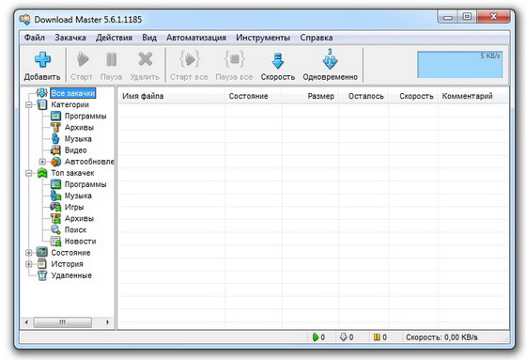Click the Добавить plus icon
The height and width of the screenshot is (360, 526).
point(42,60)
